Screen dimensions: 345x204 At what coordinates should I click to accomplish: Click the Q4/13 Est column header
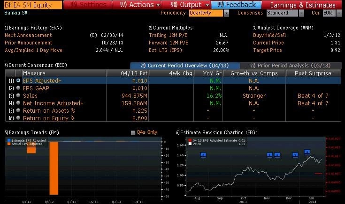click(x=128, y=73)
